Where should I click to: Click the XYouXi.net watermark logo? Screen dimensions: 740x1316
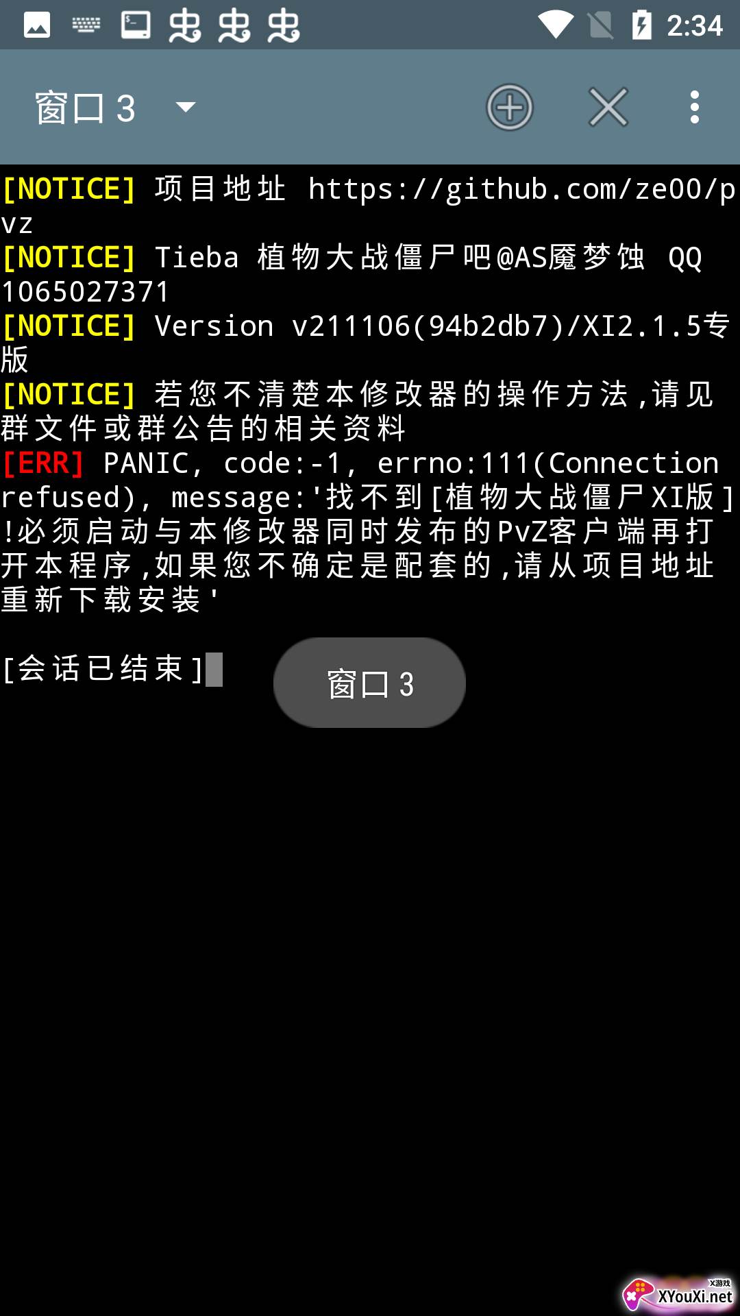pyautogui.click(x=679, y=1294)
